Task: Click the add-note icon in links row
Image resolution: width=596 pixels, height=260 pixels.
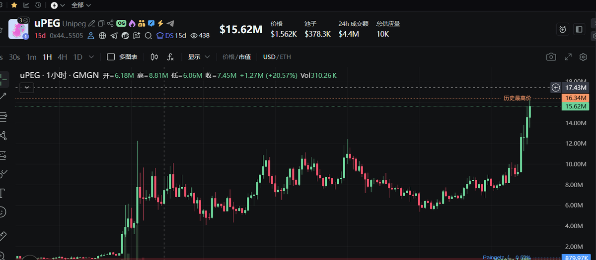Action: [137, 36]
